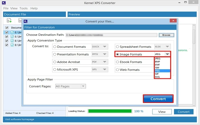Toggle checkbox of the third E:\ file row

click(x=7, y=41)
